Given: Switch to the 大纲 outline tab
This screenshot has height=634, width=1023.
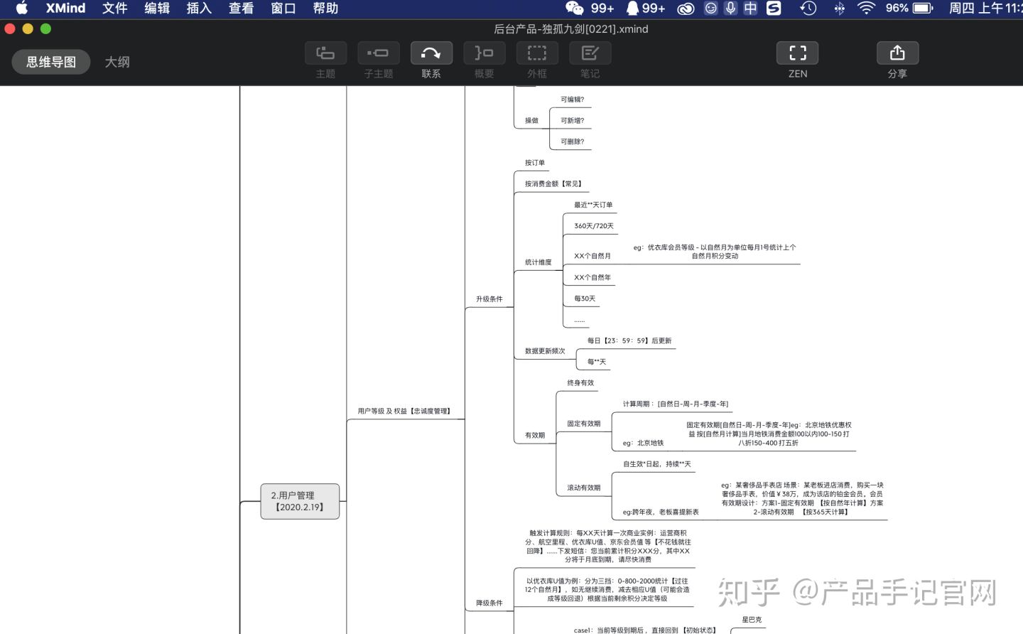Looking at the screenshot, I should coord(117,62).
